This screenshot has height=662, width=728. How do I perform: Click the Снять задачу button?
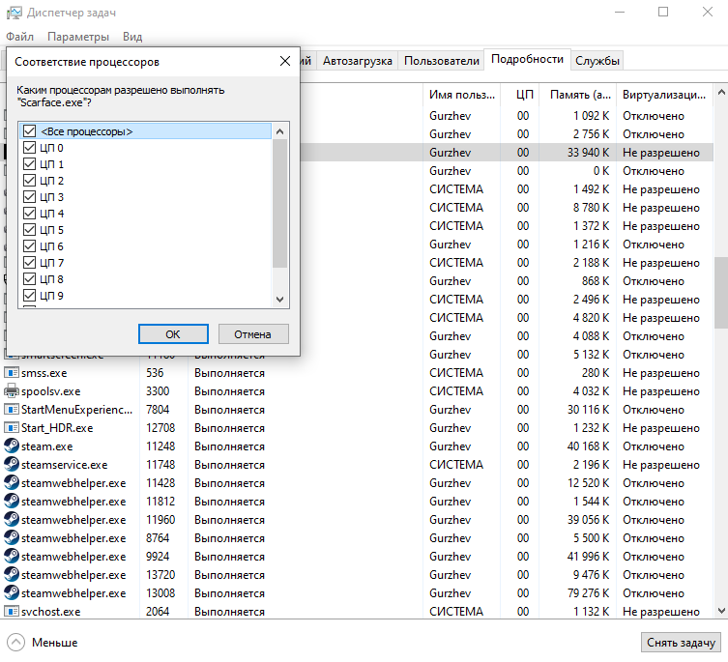click(681, 643)
